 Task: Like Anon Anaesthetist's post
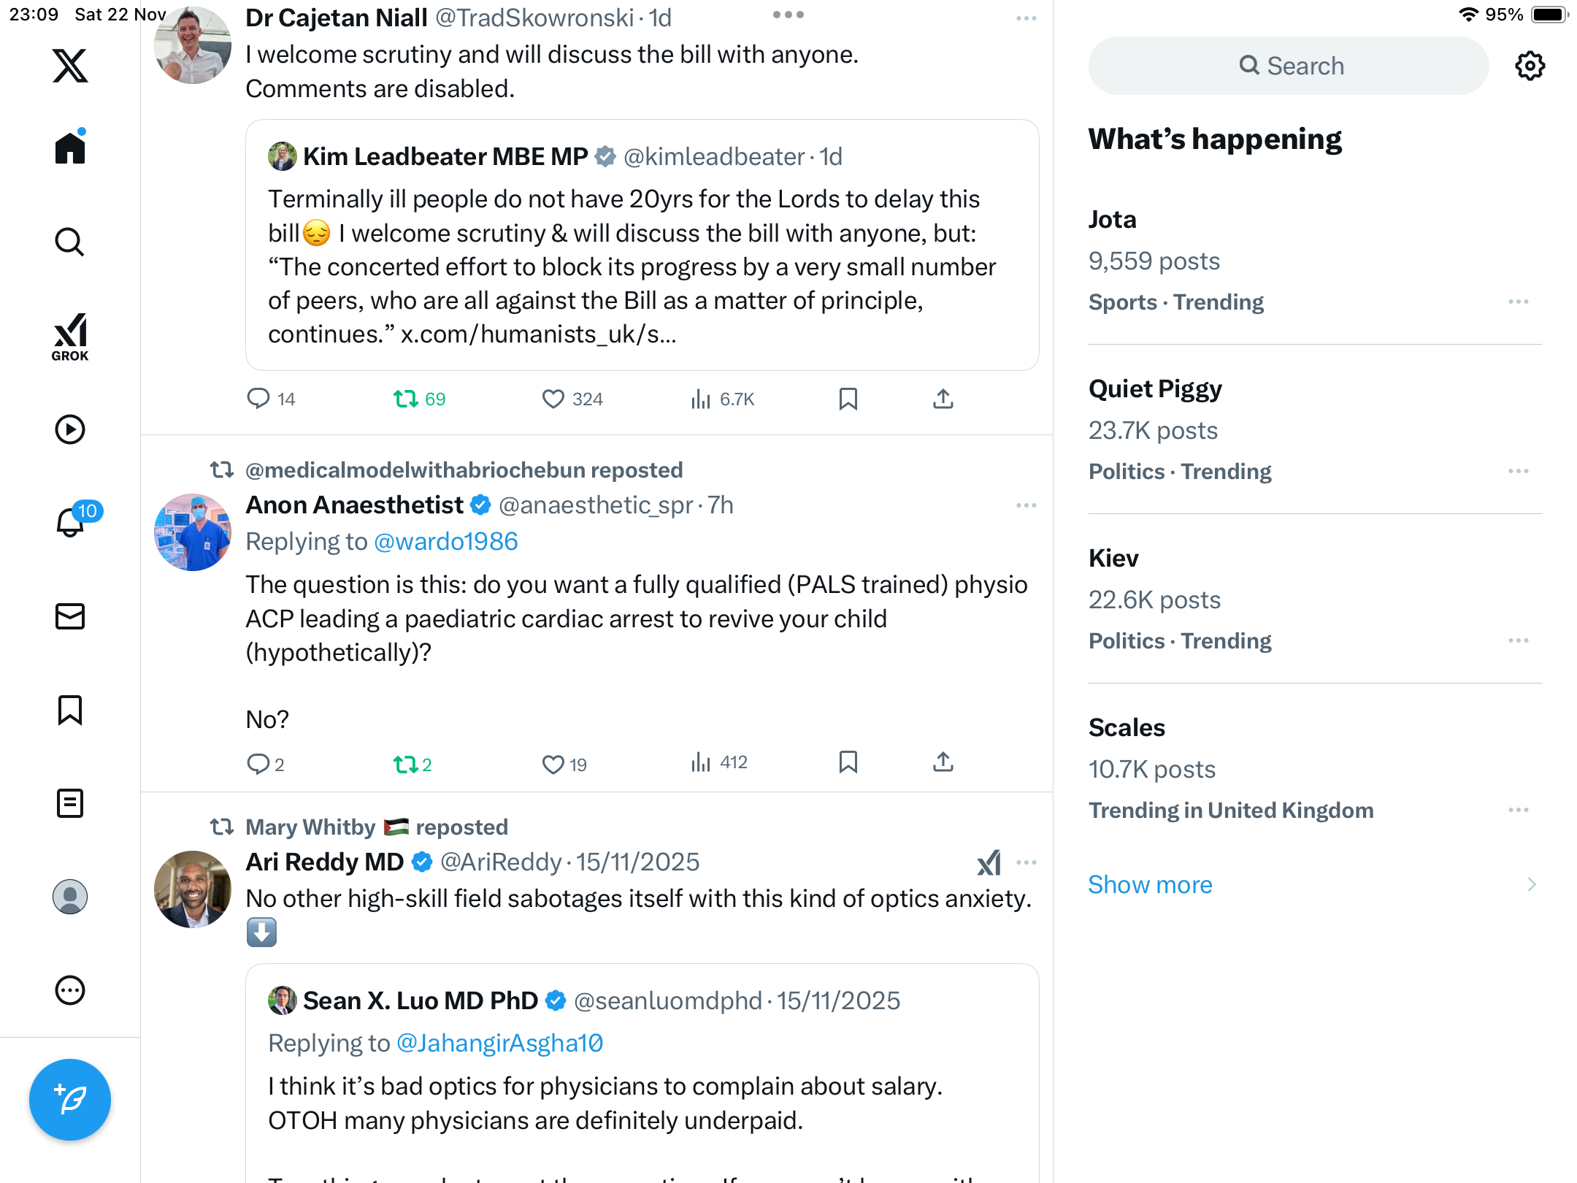click(553, 764)
